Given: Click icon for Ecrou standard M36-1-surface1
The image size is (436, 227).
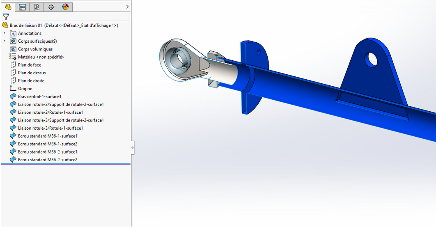Looking at the screenshot, I should pyautogui.click(x=13, y=136).
